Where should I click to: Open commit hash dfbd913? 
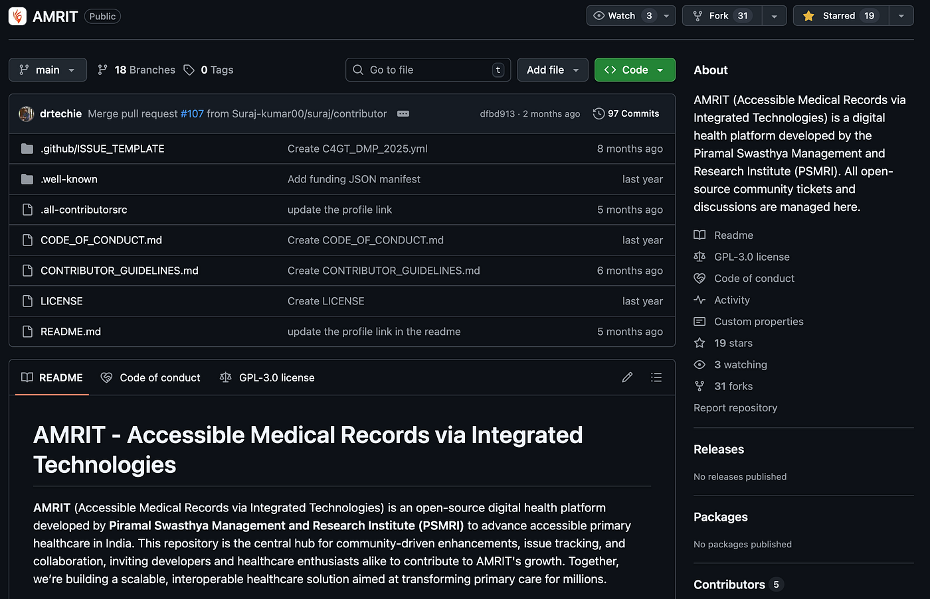pyautogui.click(x=497, y=114)
